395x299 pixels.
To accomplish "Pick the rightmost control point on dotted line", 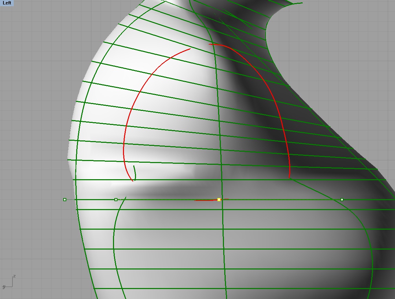I will click(342, 199).
